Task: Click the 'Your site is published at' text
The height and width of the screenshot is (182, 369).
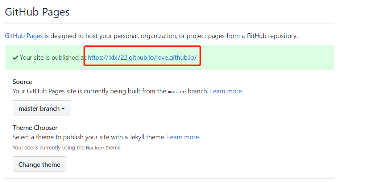Action: pos(53,58)
